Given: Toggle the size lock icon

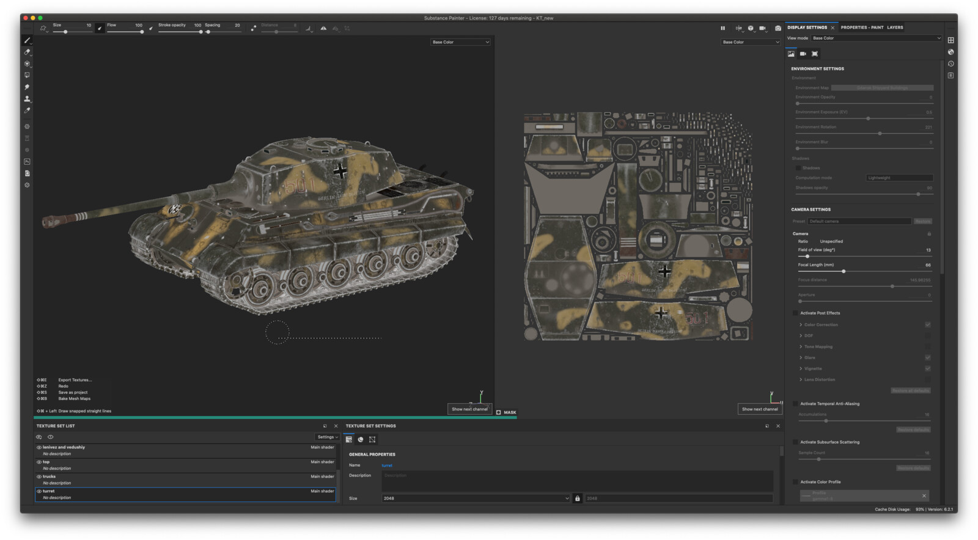Looking at the screenshot, I should 577,498.
